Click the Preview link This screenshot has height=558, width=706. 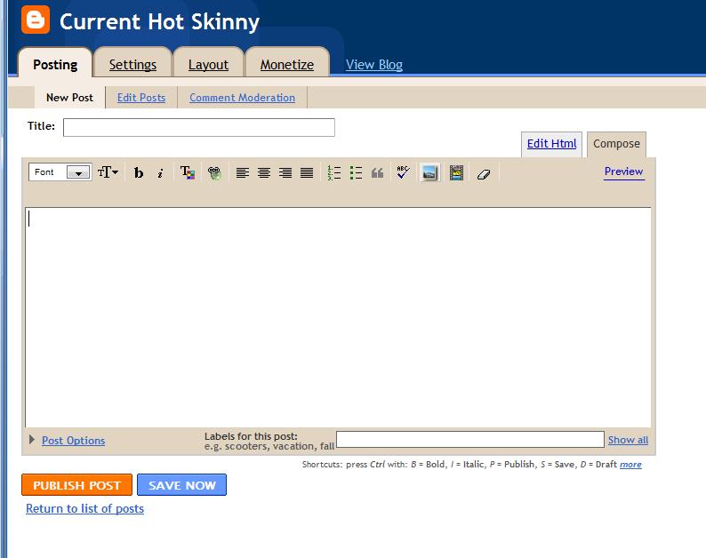click(623, 171)
